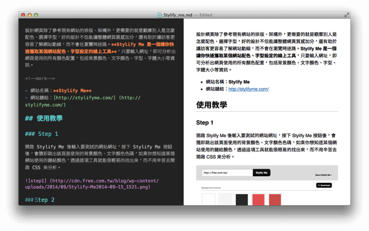Open the http://stylifyme.com/ link in preview

click(x=248, y=89)
